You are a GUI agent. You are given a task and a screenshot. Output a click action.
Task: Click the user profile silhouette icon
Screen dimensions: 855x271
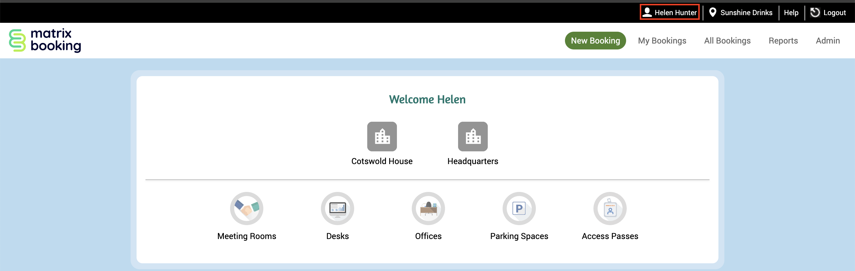tap(647, 12)
